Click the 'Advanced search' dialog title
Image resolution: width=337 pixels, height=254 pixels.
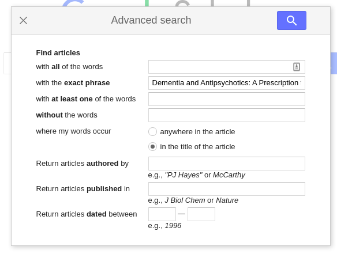pos(151,20)
